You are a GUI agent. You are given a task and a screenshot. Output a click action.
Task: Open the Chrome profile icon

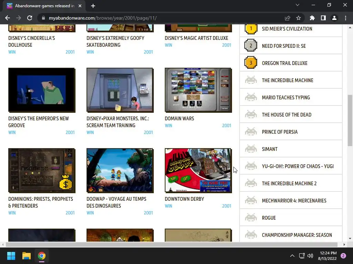click(334, 18)
